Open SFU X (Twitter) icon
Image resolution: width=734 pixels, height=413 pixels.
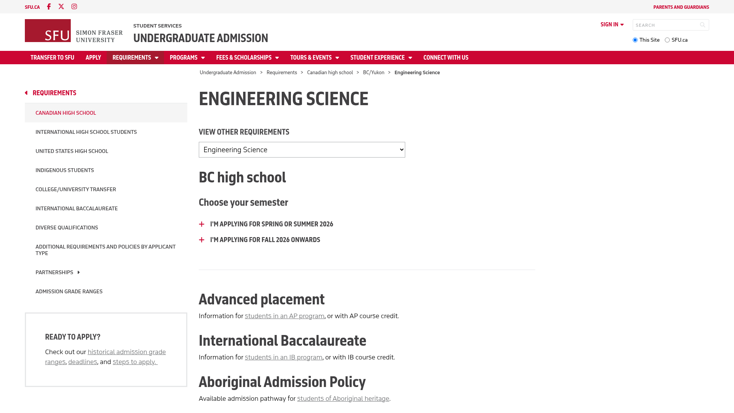point(61,7)
